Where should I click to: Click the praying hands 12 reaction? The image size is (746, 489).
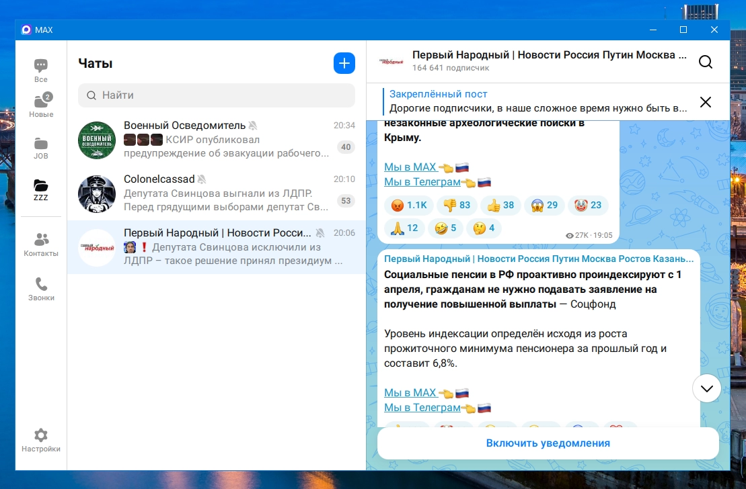(x=404, y=228)
